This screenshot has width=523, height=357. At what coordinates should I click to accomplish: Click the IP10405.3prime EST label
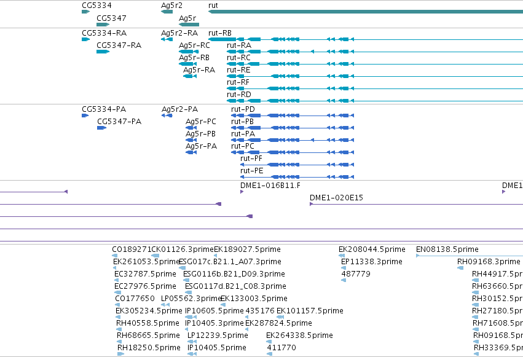(x=214, y=323)
